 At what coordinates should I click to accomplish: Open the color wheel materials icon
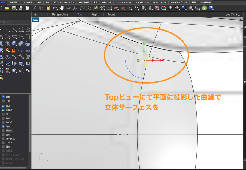pyautogui.click(x=163, y=8)
